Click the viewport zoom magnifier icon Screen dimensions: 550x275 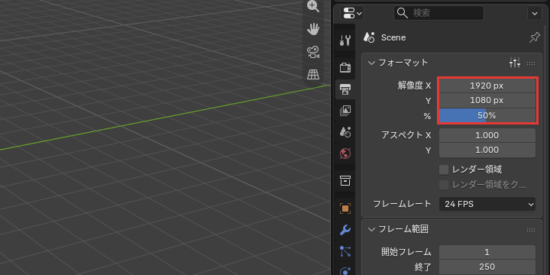click(313, 6)
